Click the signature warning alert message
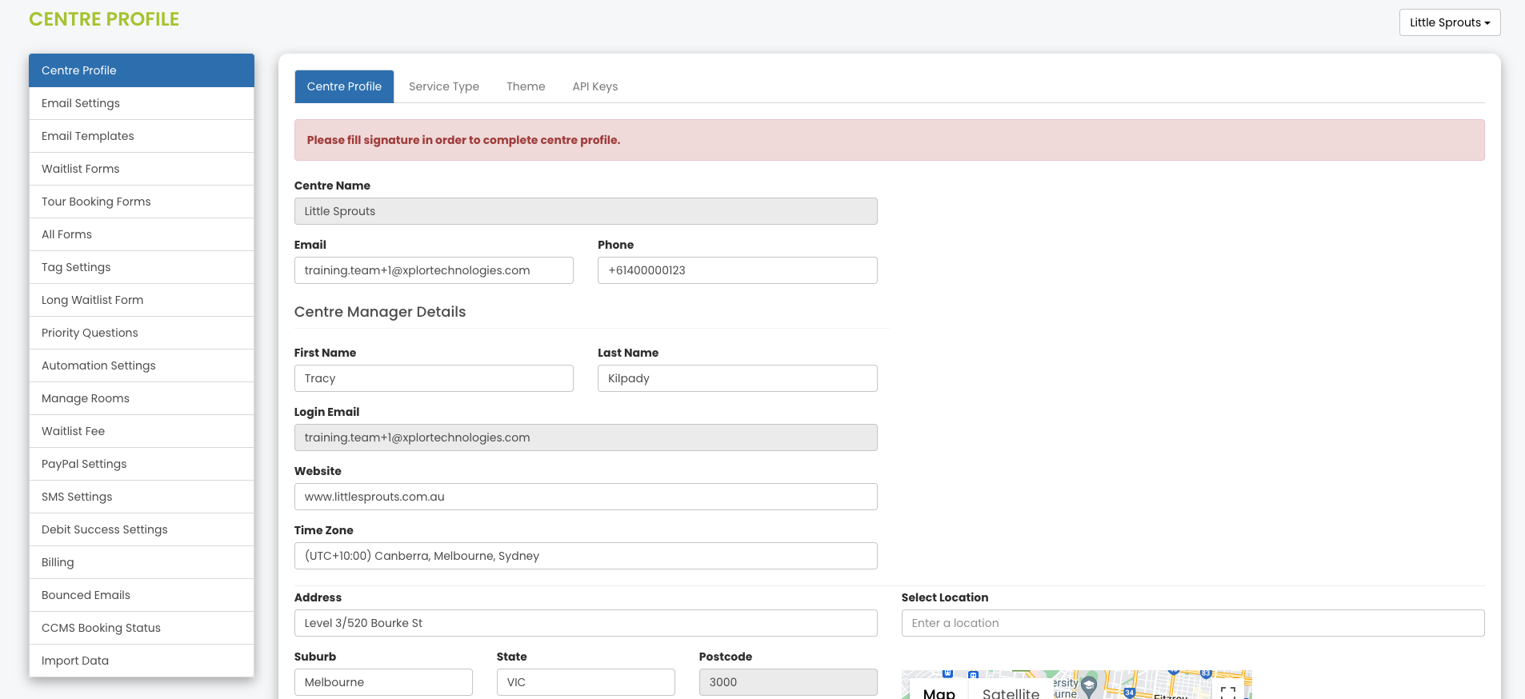Image resolution: width=1525 pixels, height=699 pixels. pyautogui.click(x=889, y=140)
